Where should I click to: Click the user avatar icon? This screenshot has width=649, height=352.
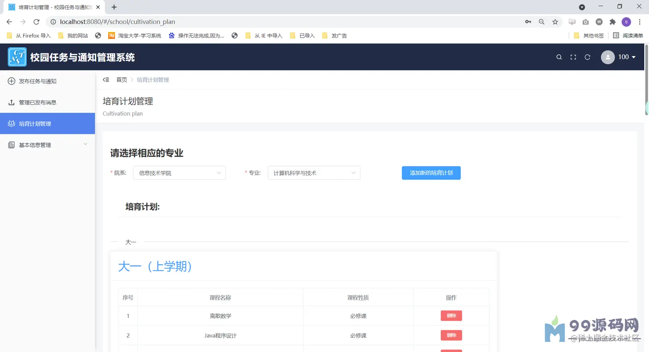point(608,57)
